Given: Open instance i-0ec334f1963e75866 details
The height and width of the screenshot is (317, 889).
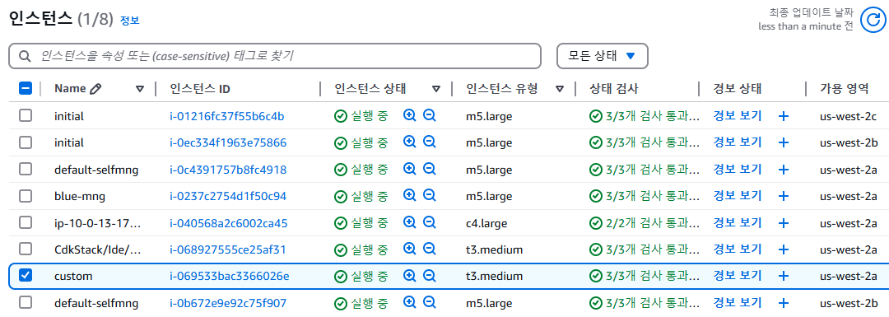Looking at the screenshot, I should pyautogui.click(x=228, y=143).
